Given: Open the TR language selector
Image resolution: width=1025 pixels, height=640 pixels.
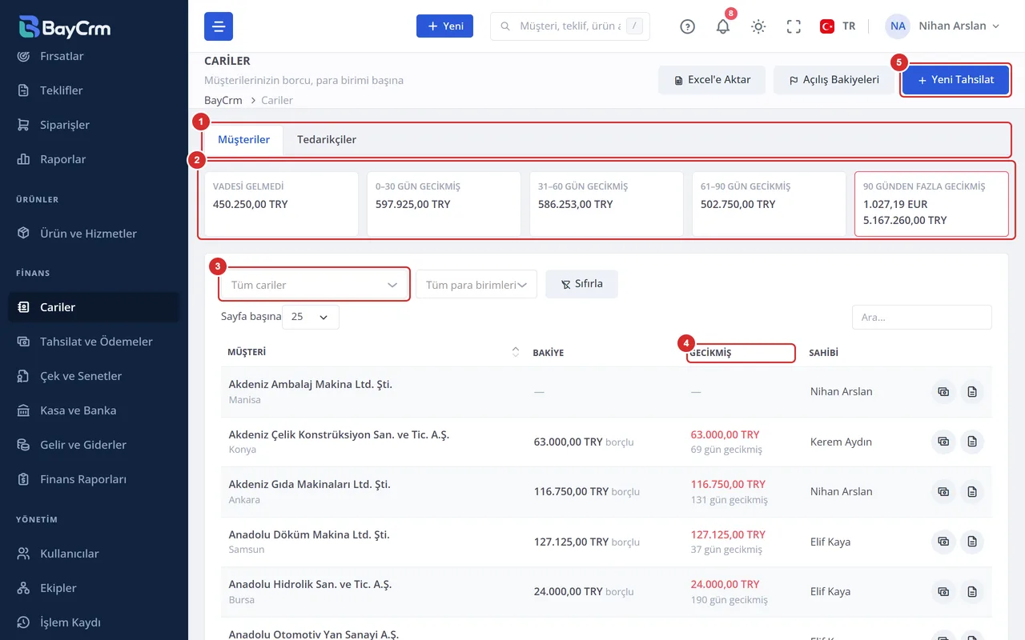Looking at the screenshot, I should [838, 26].
